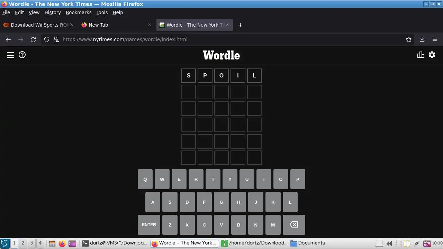This screenshot has width=443, height=249.
Task: Open the Firefox downloads panel
Action: pos(422,39)
